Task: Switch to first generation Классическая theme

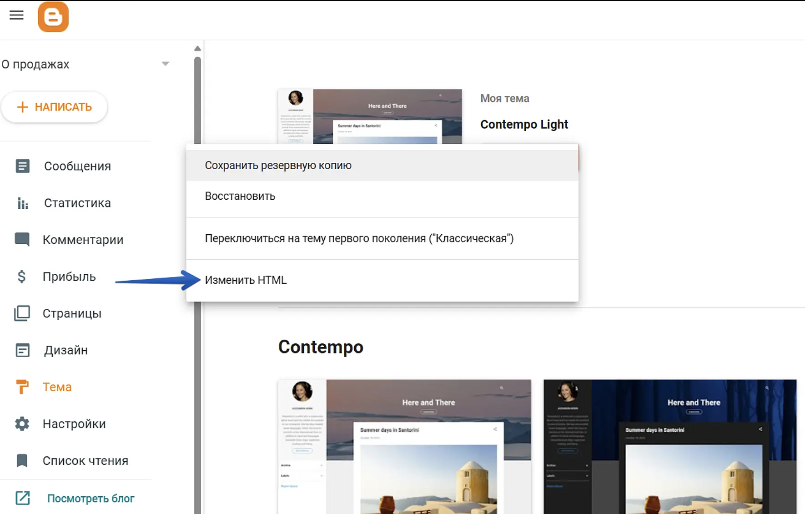Action: (x=359, y=238)
